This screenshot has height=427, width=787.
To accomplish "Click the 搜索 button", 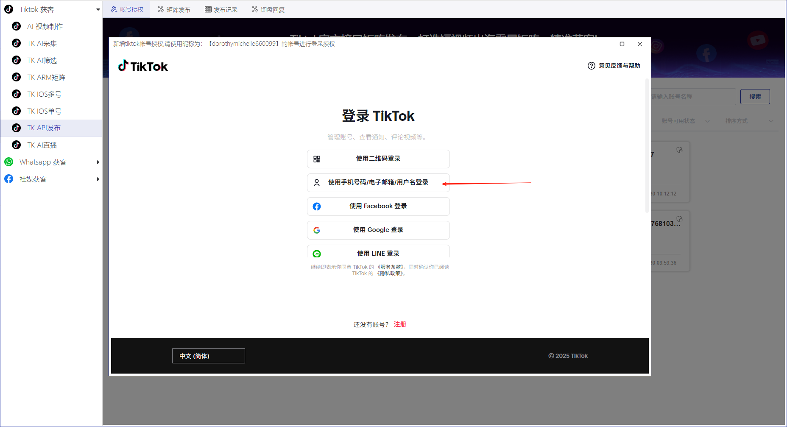I will coord(755,97).
